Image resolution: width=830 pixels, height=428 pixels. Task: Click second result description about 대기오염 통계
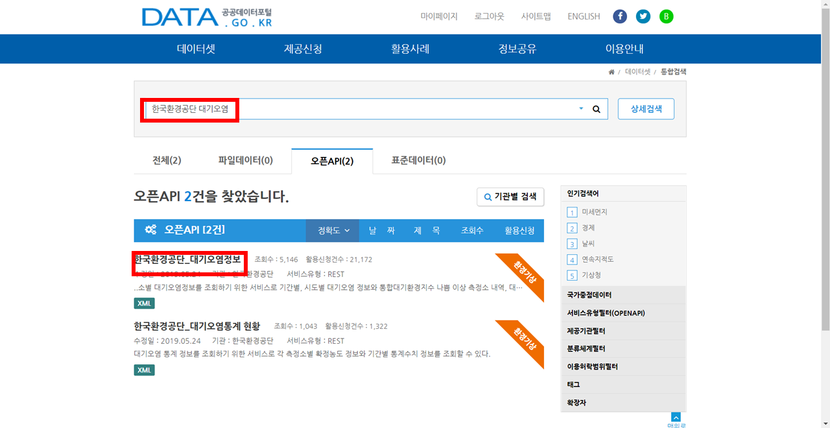tap(312, 354)
